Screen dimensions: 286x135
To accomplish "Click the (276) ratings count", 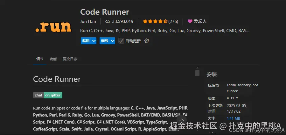I will click(x=173, y=22).
